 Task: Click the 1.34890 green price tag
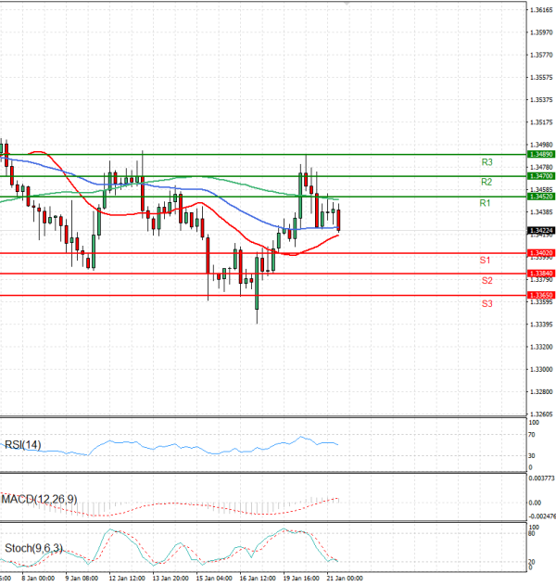coord(540,154)
